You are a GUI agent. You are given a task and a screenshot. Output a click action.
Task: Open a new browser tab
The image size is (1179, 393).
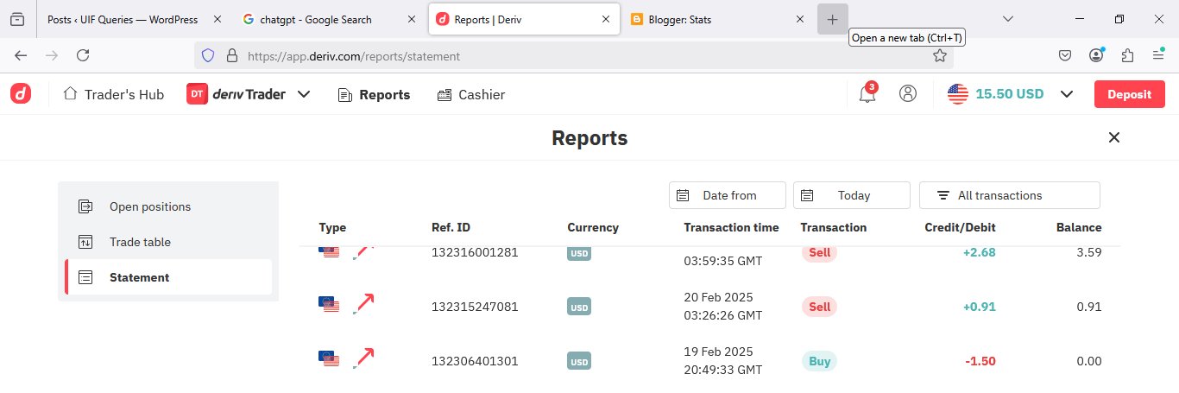pos(832,19)
